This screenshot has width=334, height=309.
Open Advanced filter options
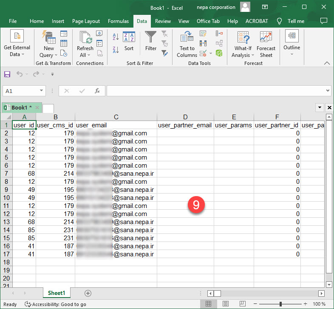164,53
